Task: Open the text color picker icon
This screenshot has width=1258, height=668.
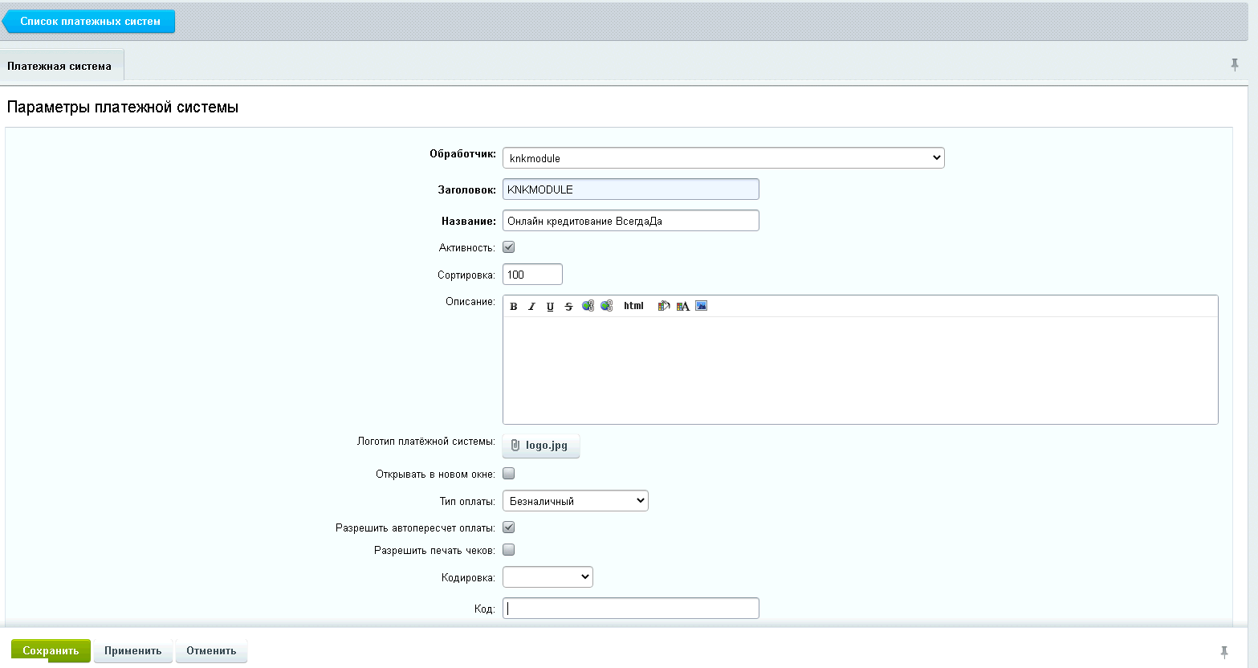Action: (x=682, y=306)
